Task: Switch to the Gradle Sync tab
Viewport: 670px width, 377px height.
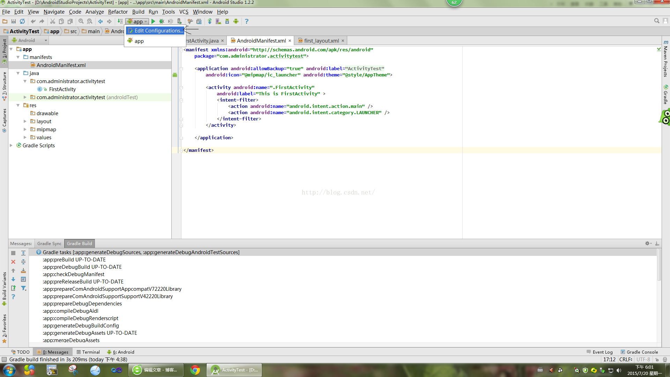Action: pyautogui.click(x=49, y=243)
